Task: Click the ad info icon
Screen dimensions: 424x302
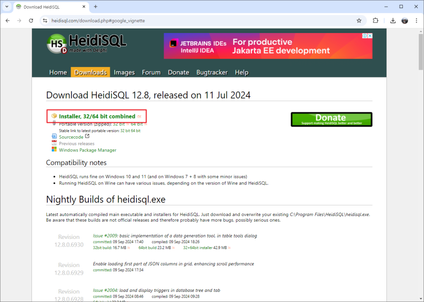Action: [365, 36]
